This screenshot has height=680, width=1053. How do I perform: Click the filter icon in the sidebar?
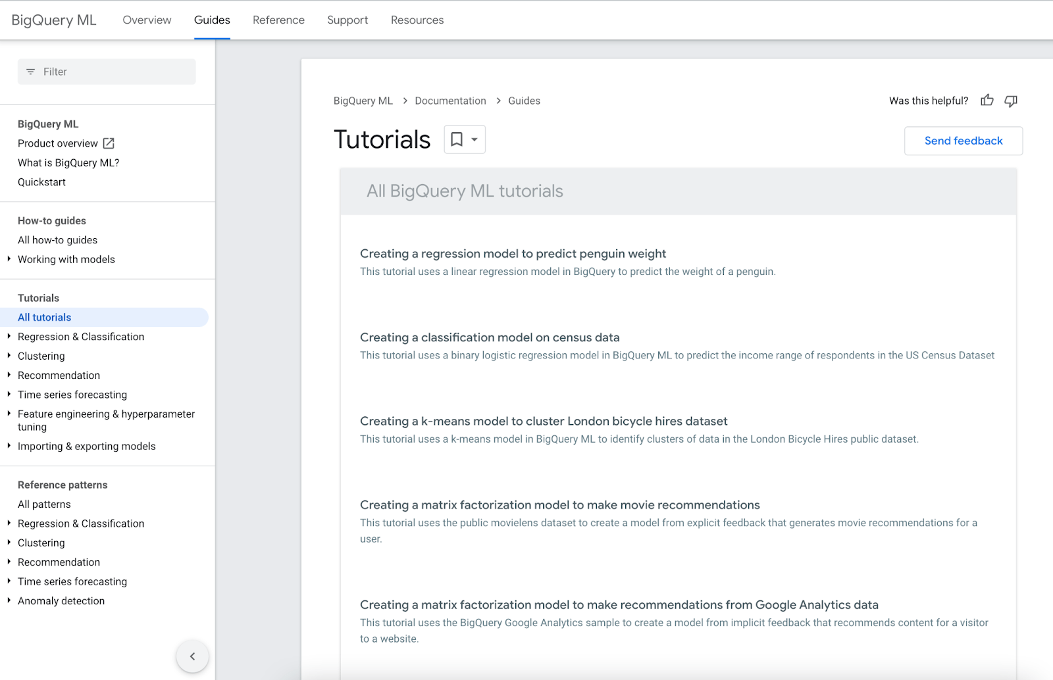tap(30, 72)
